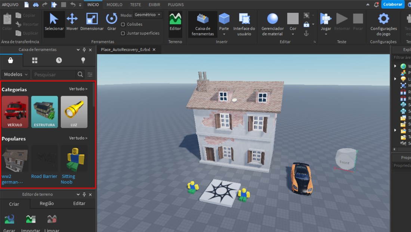Open Modelos category dropdown

click(x=16, y=74)
